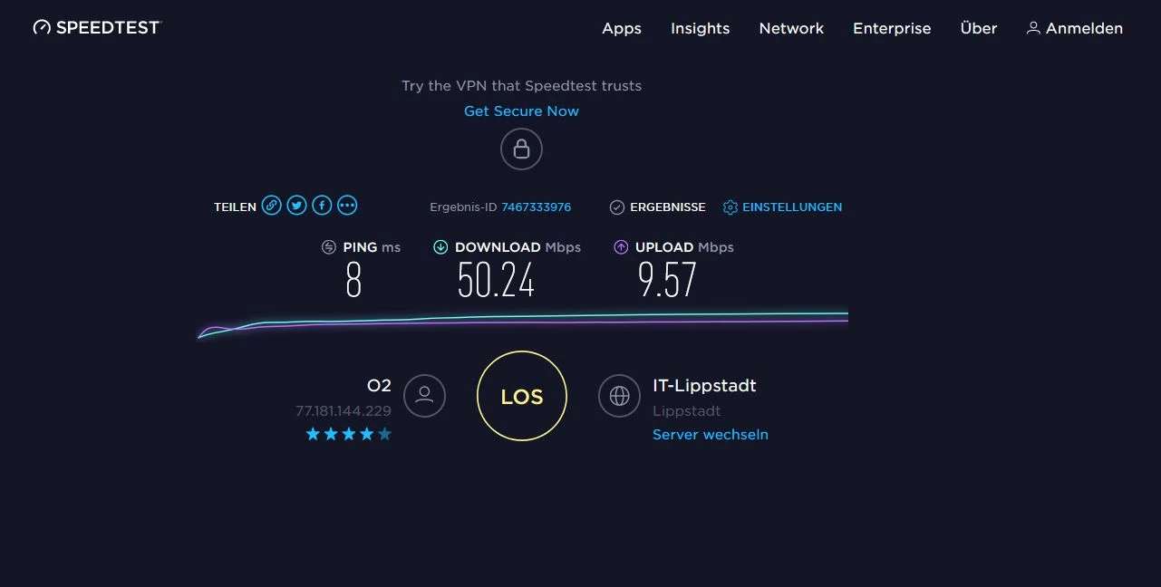The height and width of the screenshot is (587, 1161).
Task: Open more sharing options ellipsis icon
Action: coord(347,206)
